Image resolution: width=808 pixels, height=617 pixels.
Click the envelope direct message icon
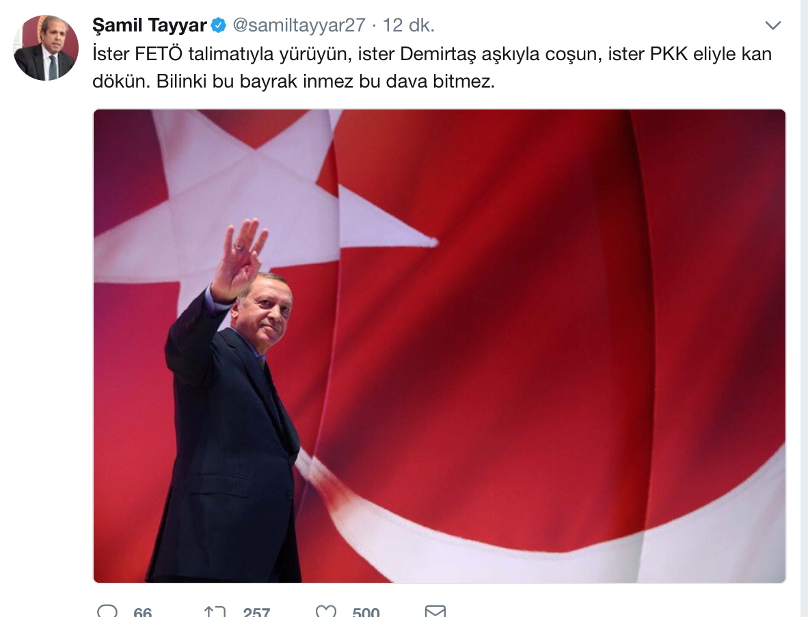[435, 612]
